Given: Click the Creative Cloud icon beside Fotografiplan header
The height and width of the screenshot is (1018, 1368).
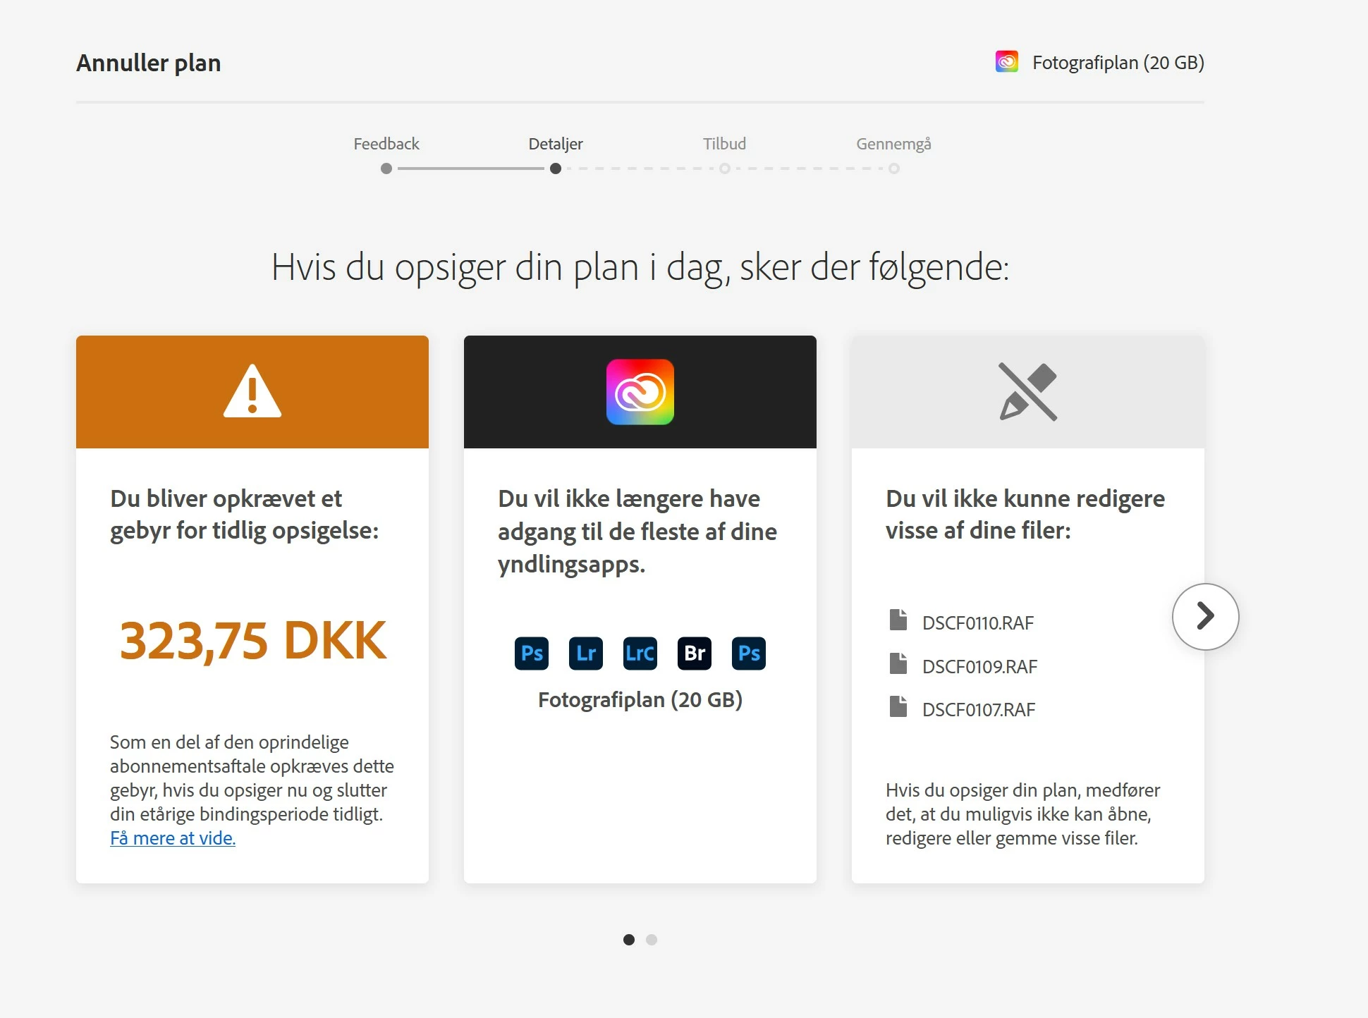Looking at the screenshot, I should coord(1007,62).
